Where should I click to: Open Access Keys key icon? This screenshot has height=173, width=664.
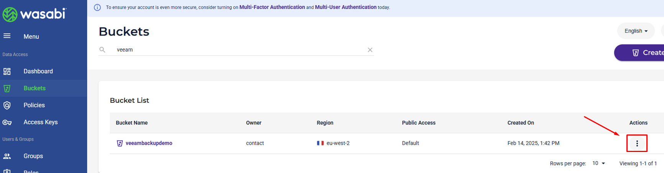7,123
